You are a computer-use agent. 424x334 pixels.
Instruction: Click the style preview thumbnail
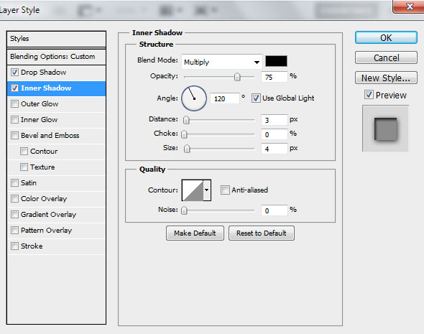point(385,129)
